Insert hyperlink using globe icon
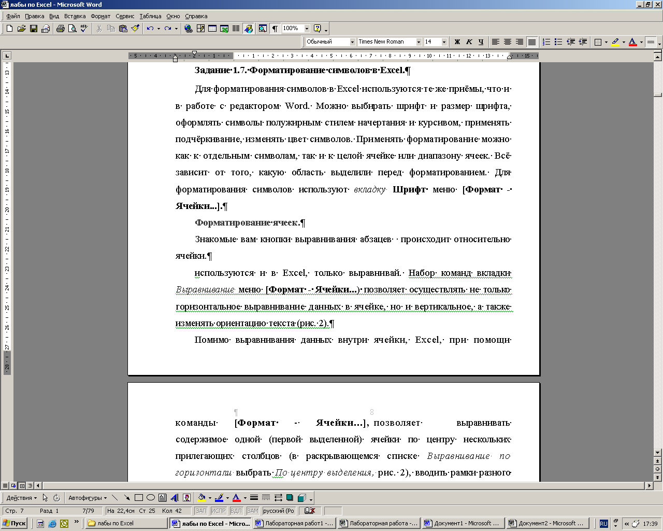 189,29
